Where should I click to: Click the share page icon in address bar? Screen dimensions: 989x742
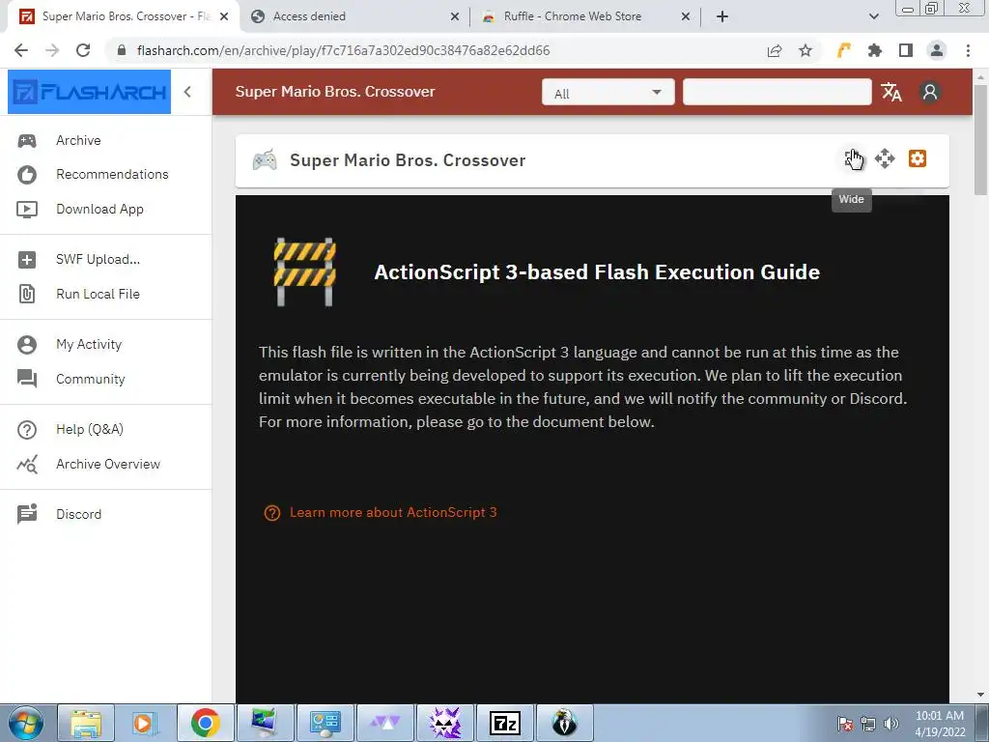tap(775, 50)
